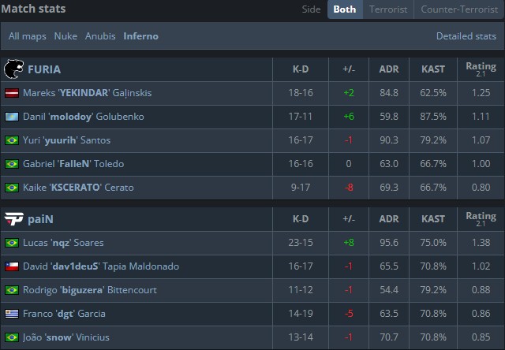Switch side filter to Both
The image size is (505, 350).
point(345,9)
